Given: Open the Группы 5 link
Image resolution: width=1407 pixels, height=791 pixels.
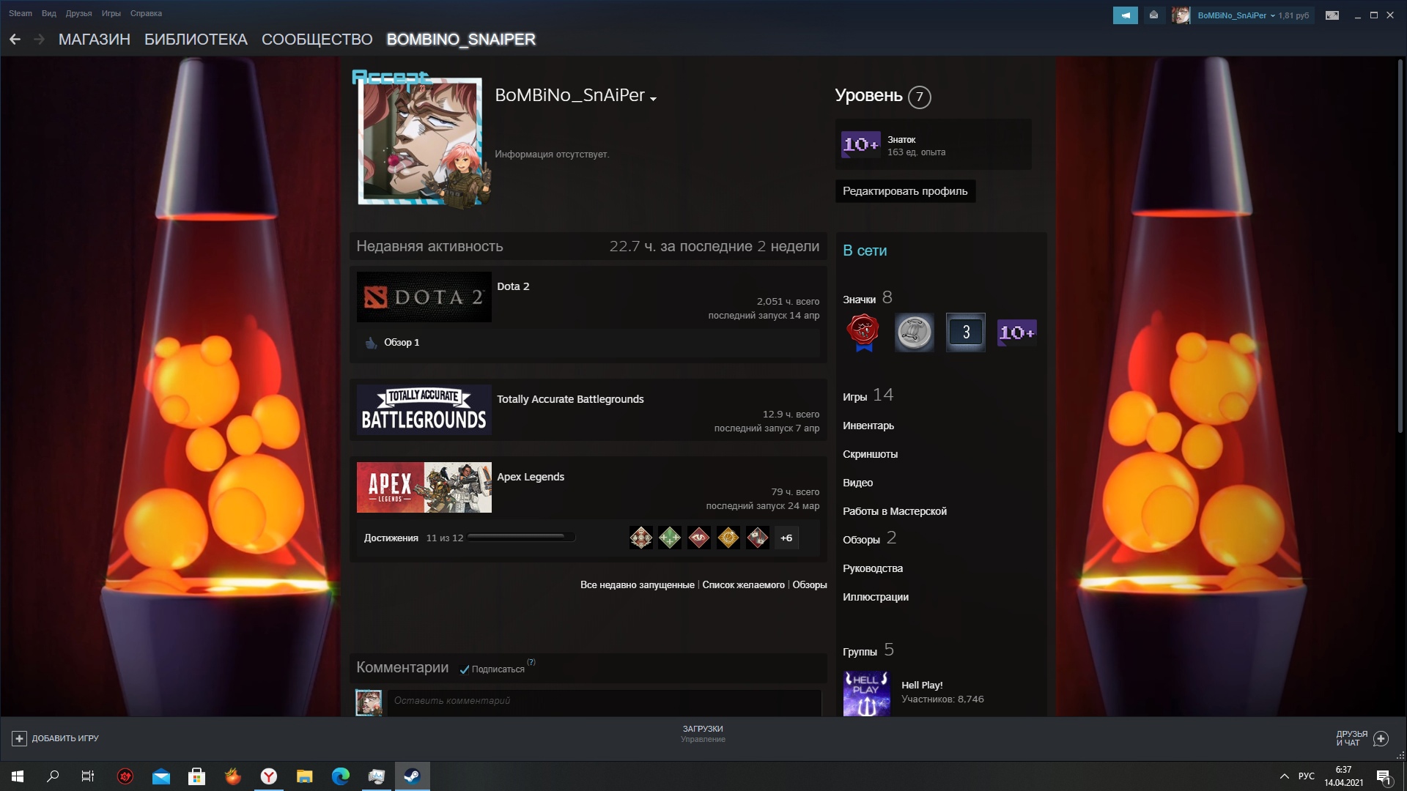Looking at the screenshot, I should point(868,650).
